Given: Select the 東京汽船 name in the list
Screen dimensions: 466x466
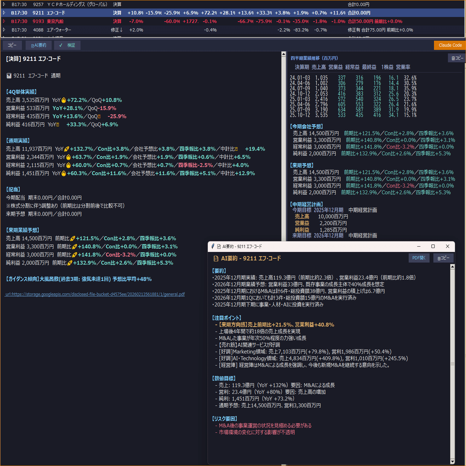Looking at the screenshot, I should [x=55, y=21].
